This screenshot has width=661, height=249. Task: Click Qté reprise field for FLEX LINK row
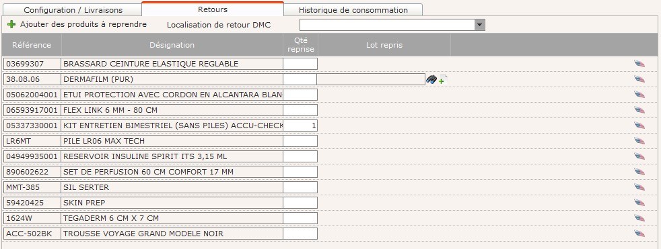tap(300, 110)
